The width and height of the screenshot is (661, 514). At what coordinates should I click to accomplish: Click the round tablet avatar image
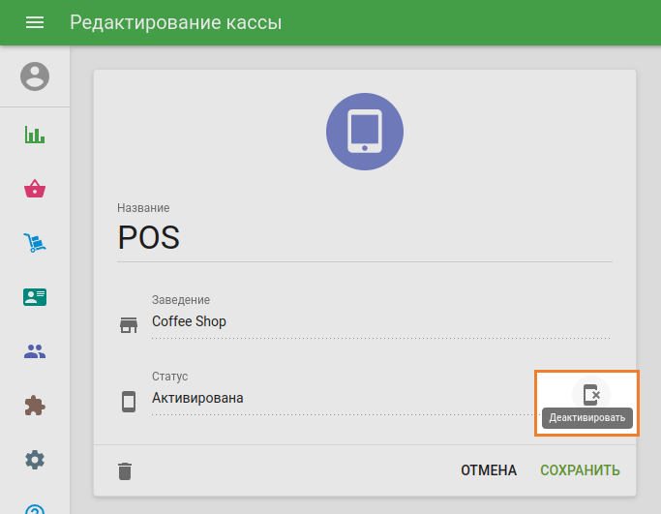(365, 132)
